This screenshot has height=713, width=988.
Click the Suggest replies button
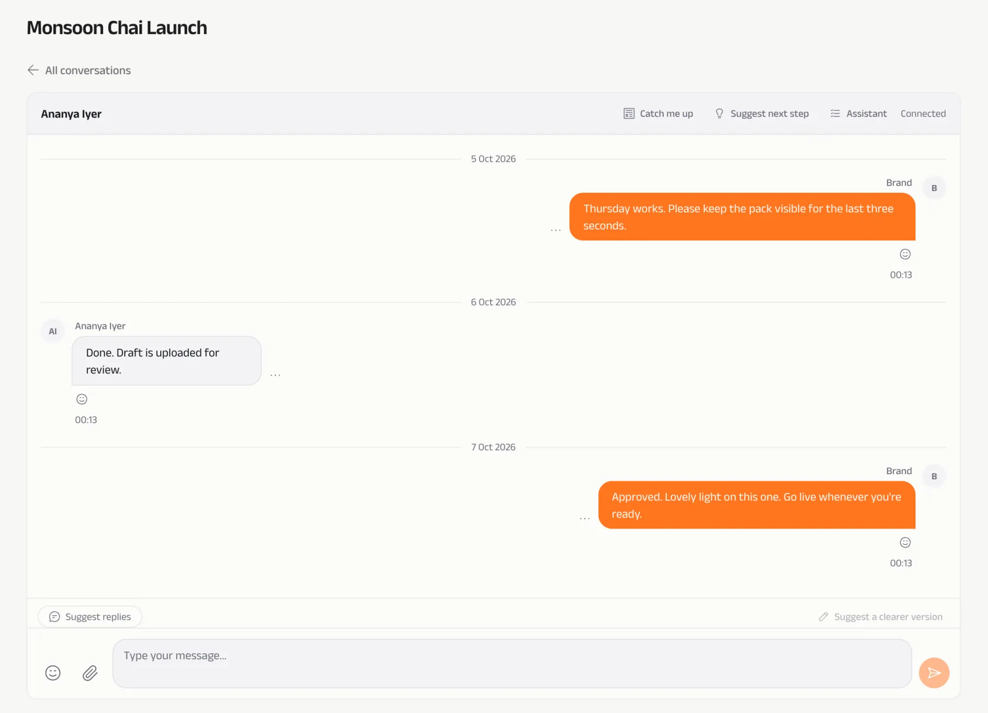coord(90,617)
